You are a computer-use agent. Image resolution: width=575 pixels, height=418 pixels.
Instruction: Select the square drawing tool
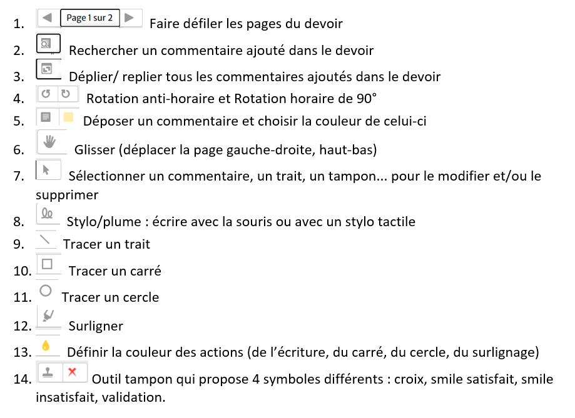(46, 264)
